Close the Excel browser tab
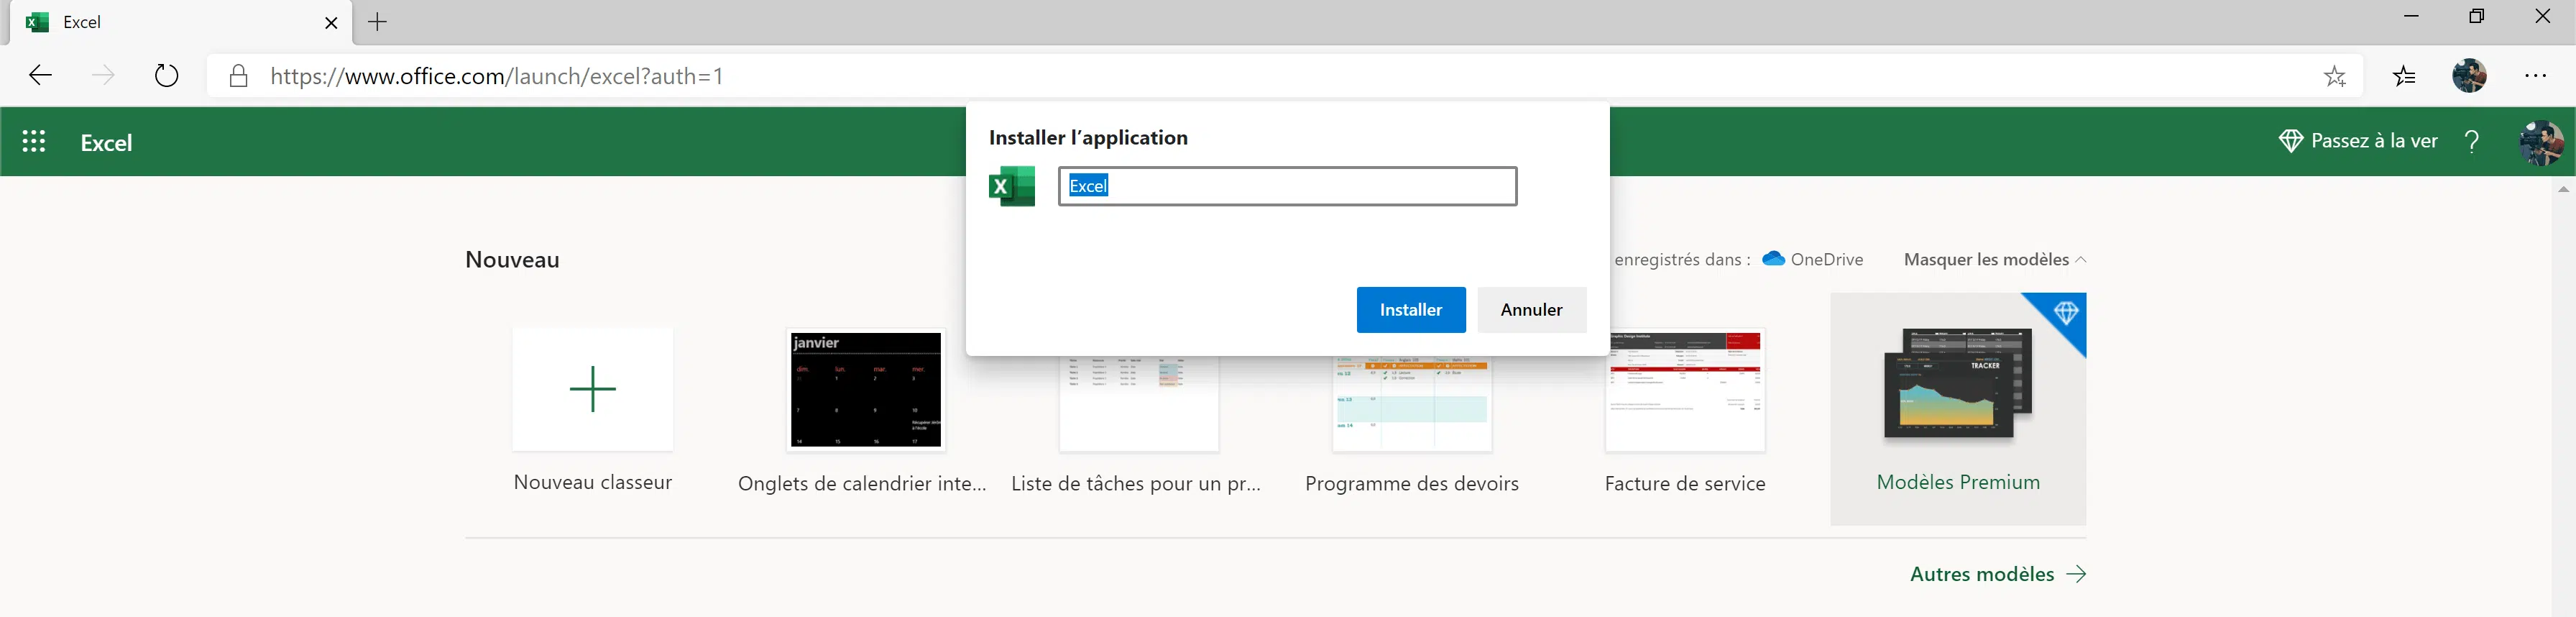This screenshot has width=2576, height=617. click(x=331, y=22)
